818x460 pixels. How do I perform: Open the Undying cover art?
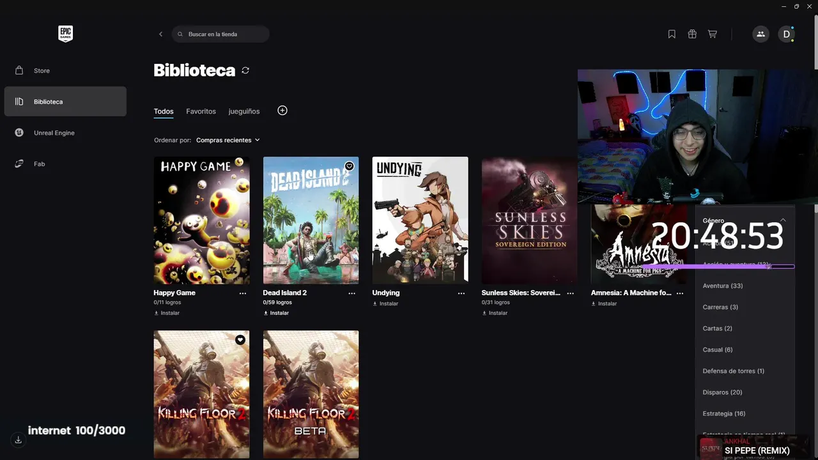tap(421, 220)
